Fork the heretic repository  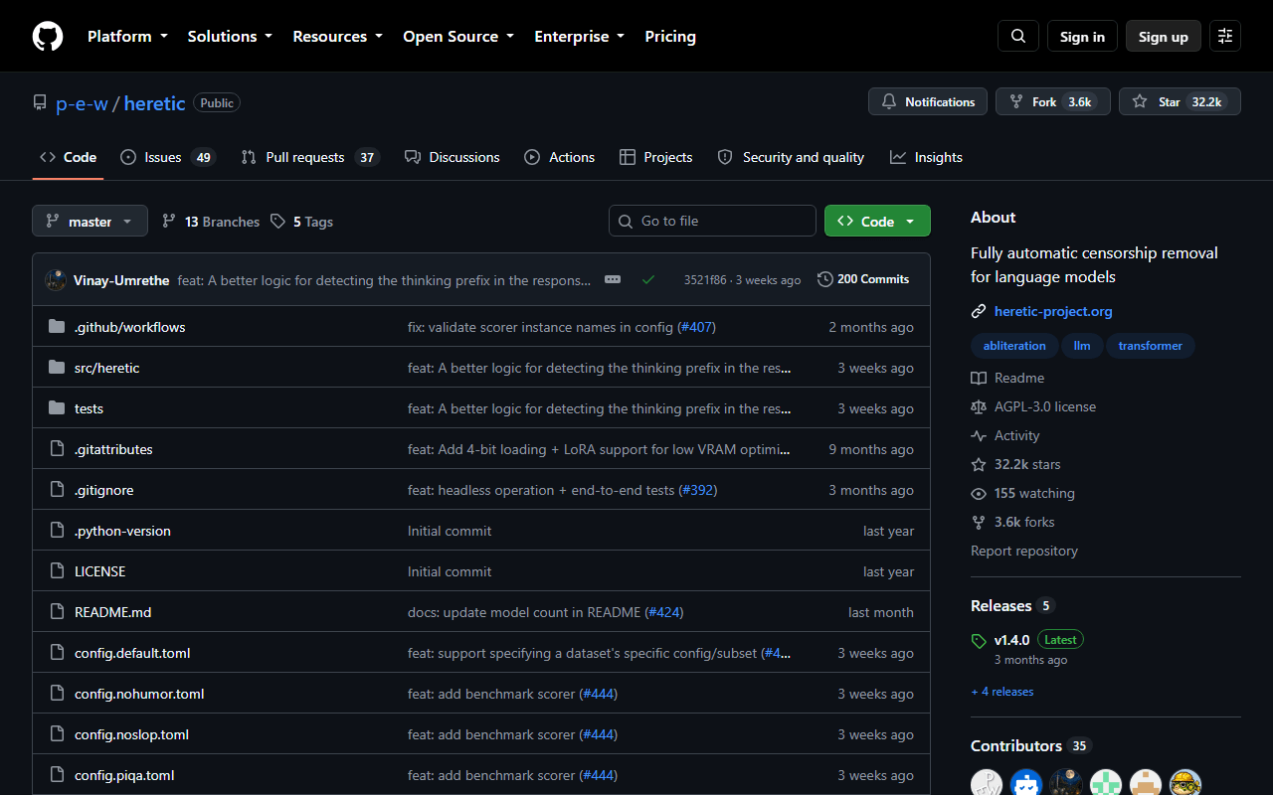point(1052,101)
